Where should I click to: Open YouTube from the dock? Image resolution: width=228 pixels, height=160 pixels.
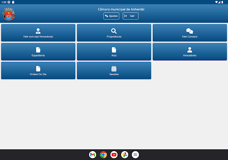tap(114, 155)
